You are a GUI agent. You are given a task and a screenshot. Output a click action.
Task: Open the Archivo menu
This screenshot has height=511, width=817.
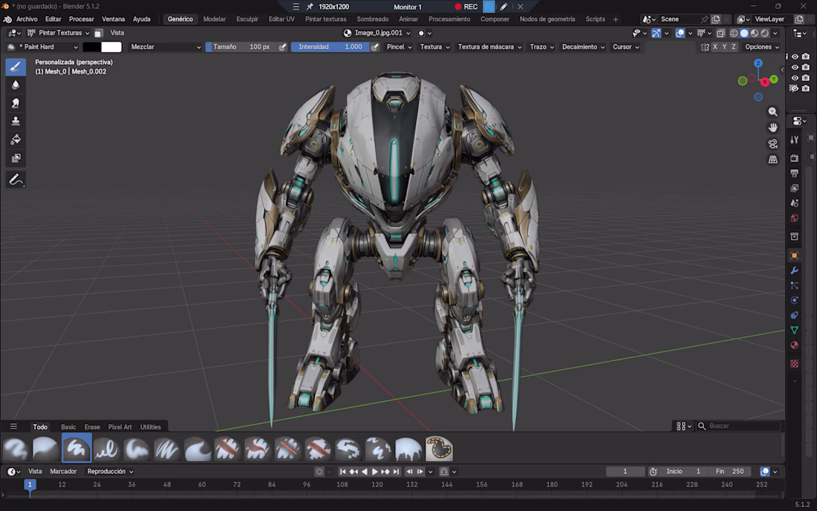(x=27, y=19)
